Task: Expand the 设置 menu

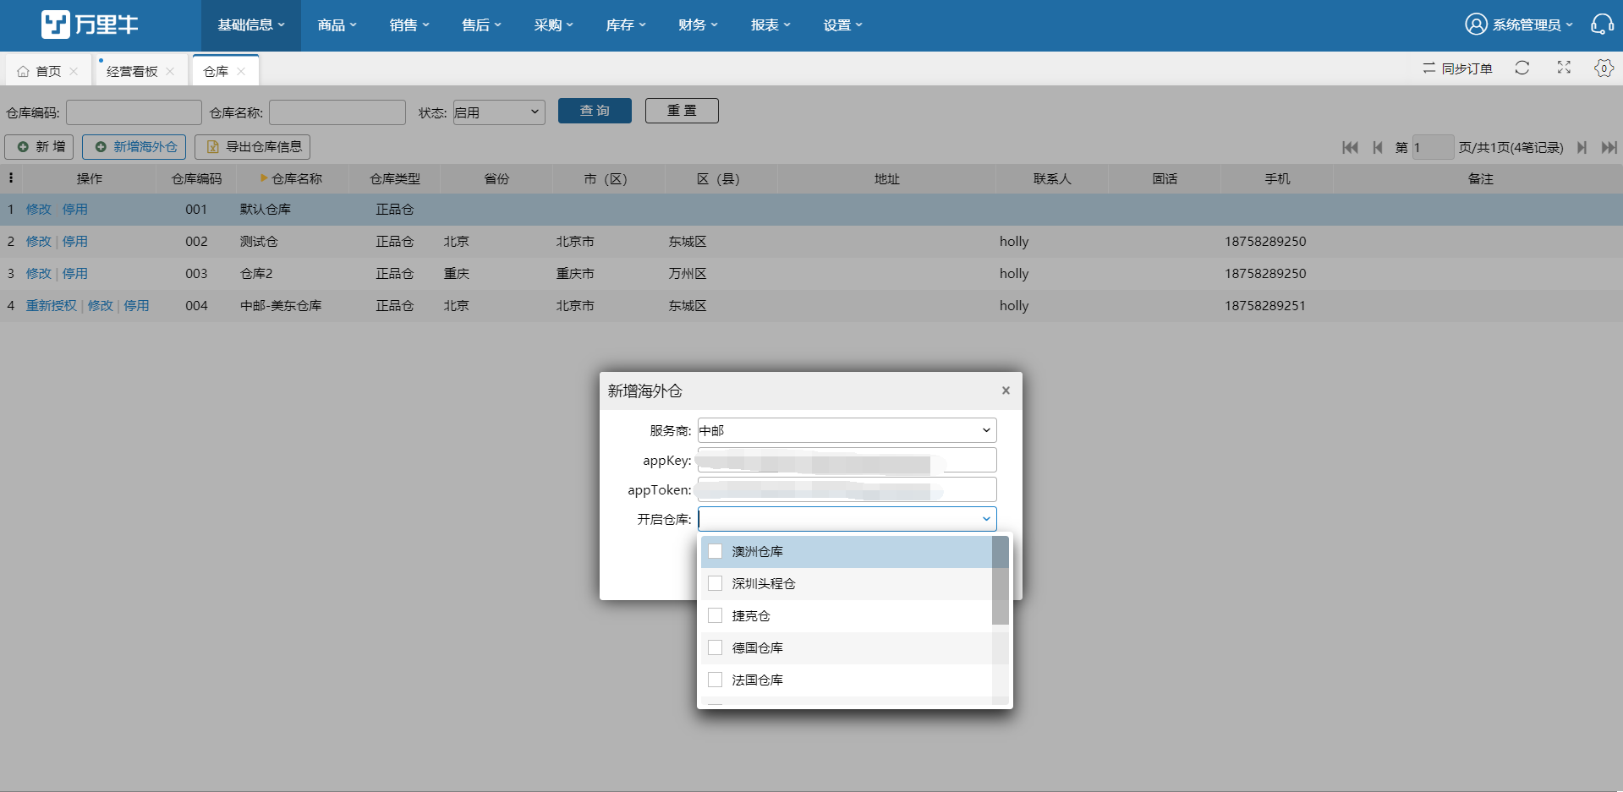Action: 842,25
